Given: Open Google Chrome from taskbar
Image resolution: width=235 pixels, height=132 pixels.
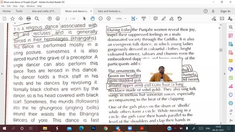Looking at the screenshot, I should click(x=105, y=128).
